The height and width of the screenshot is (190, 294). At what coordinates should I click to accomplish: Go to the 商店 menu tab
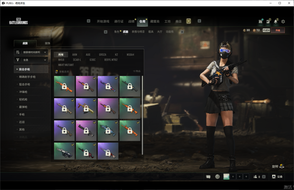coord(178,22)
